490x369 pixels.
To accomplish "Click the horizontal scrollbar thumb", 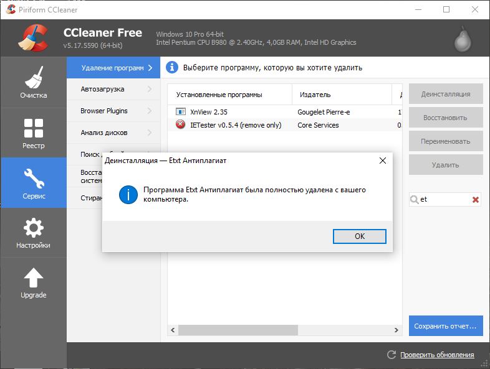I will 238,330.
